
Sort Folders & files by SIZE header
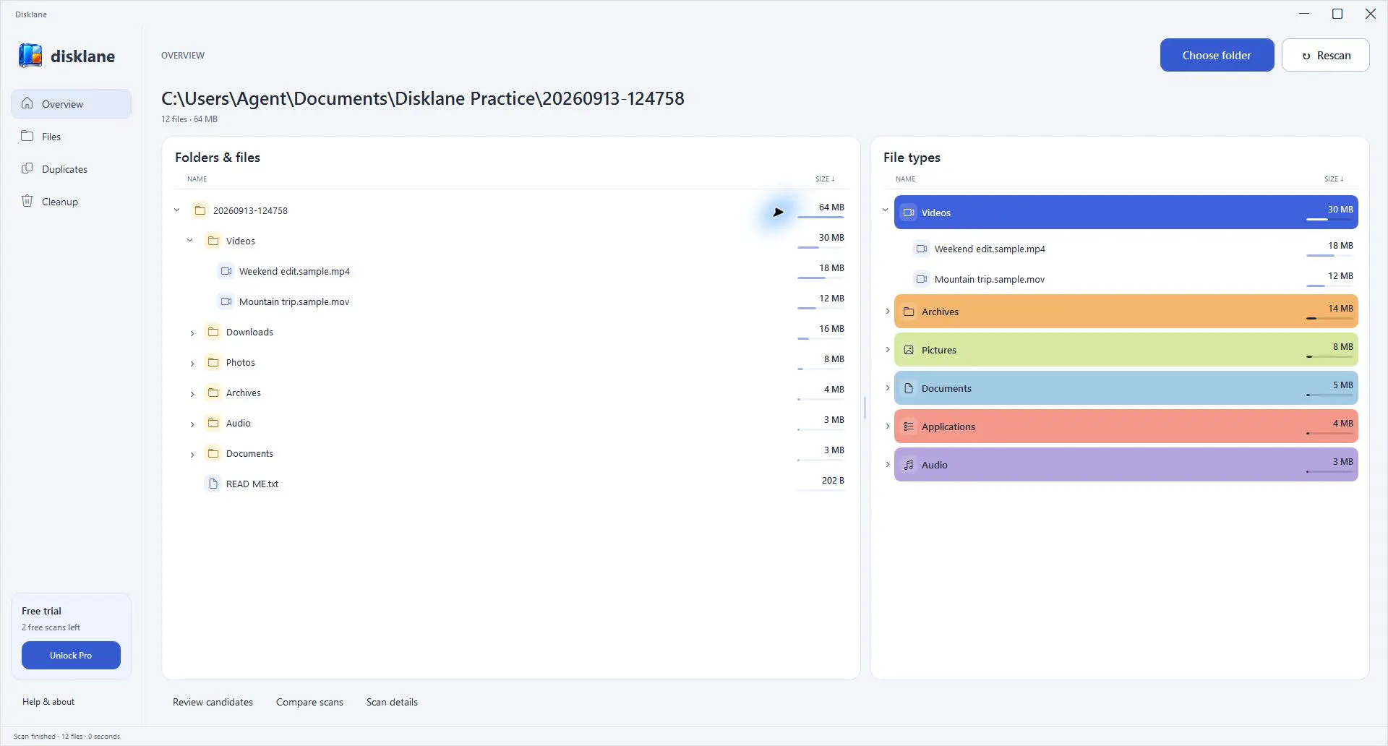tap(825, 179)
